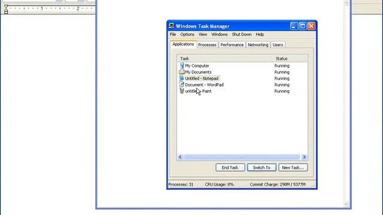Viewport: 383px width, 215px height.
Task: Click the Notepad task icon
Action: coord(181,78)
